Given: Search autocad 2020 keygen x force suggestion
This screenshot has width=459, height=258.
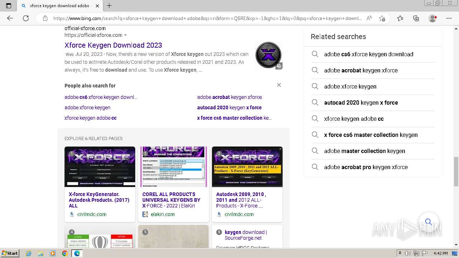Looking at the screenshot, I should click(x=229, y=107).
